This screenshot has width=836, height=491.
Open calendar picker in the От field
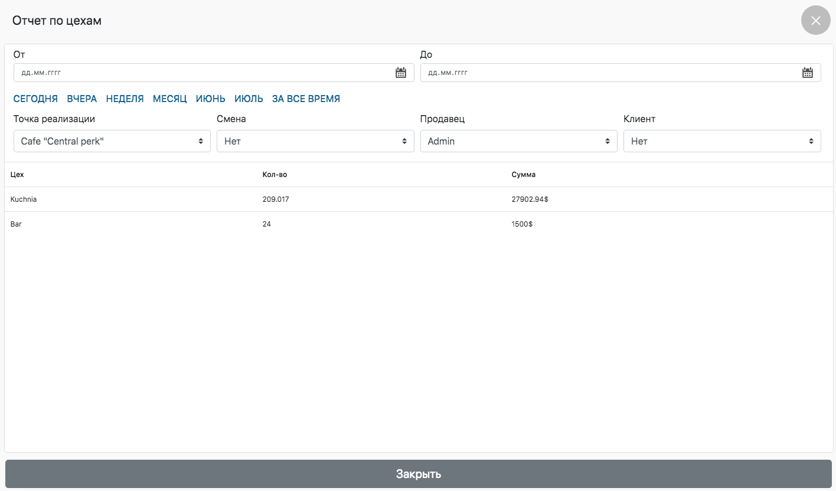click(401, 73)
